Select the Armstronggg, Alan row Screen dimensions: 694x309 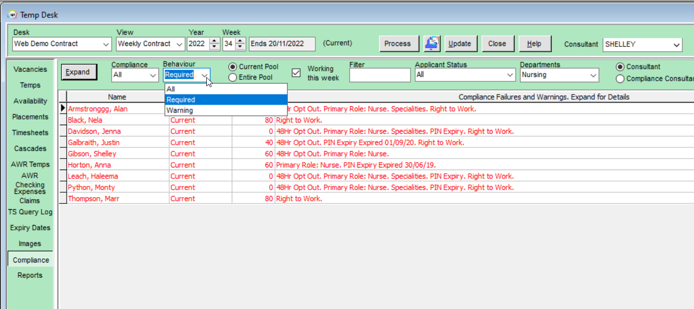click(376, 109)
